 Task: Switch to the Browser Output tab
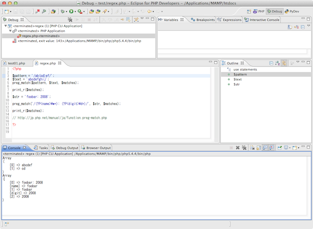(96, 148)
